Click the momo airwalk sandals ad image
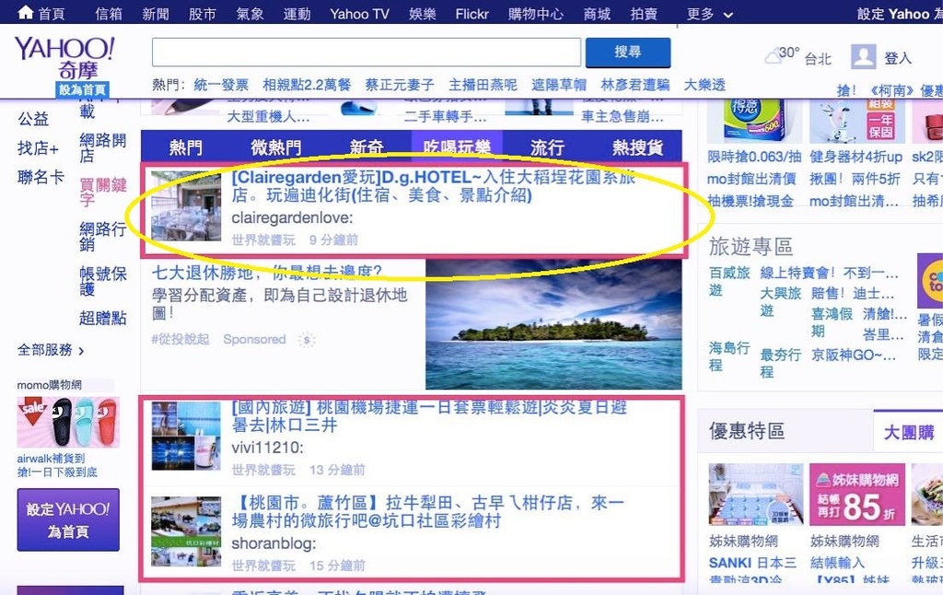 (x=68, y=422)
